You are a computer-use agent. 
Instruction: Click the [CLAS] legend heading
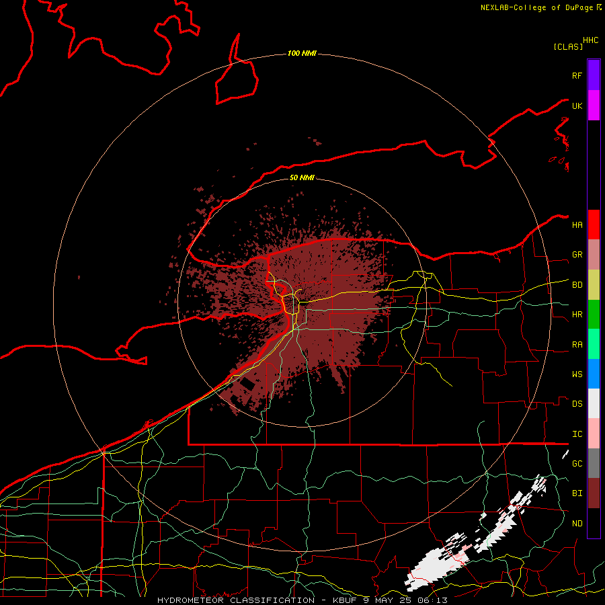(568, 46)
